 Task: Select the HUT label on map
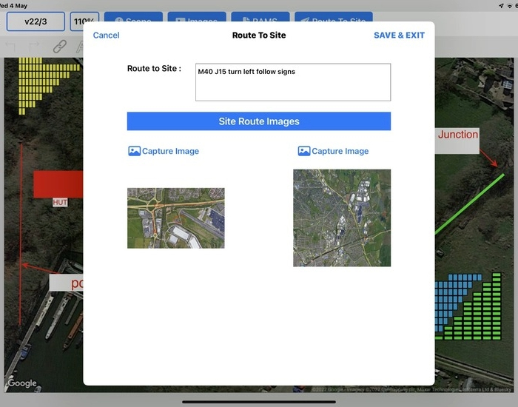pyautogui.click(x=60, y=203)
